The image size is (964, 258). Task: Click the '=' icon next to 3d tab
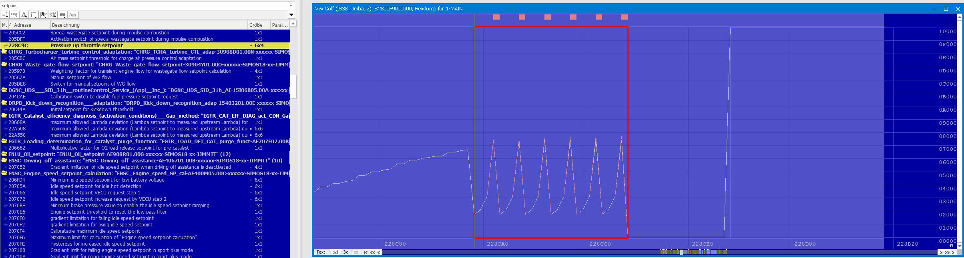(356, 252)
